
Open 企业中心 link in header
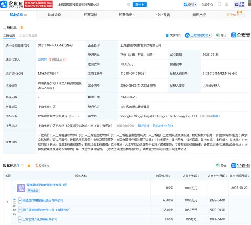coord(207,5)
